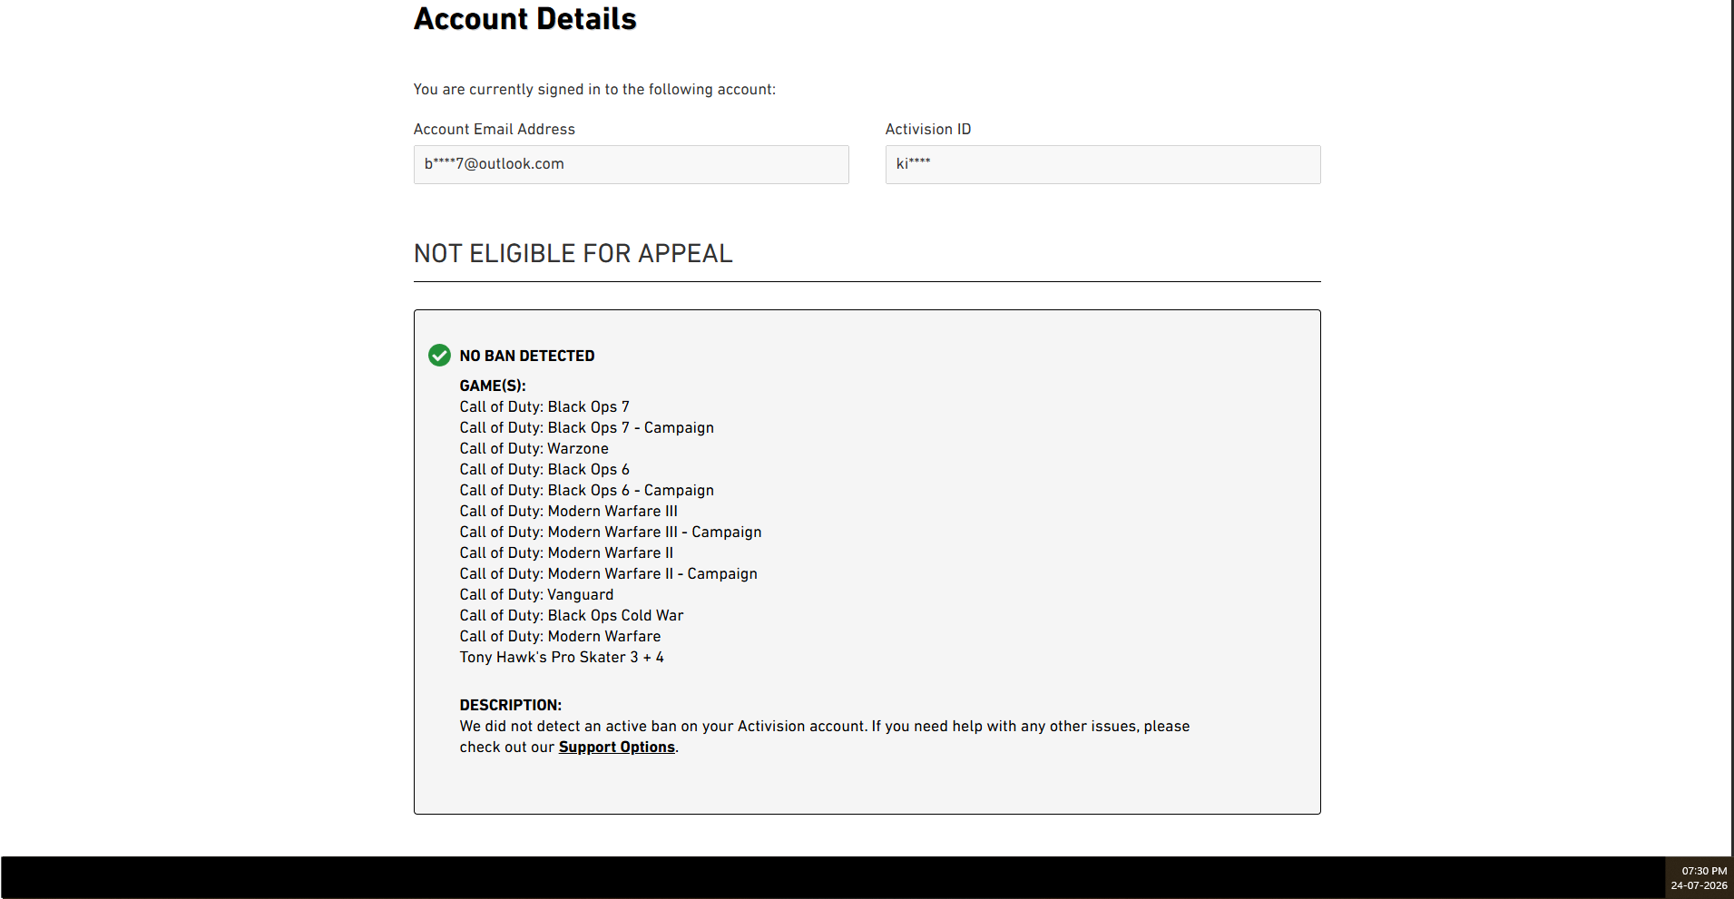Screen dimensions: 1734x899
Task: Select Call of Duty: Black Ops 6 - Campaign
Action: point(587,490)
